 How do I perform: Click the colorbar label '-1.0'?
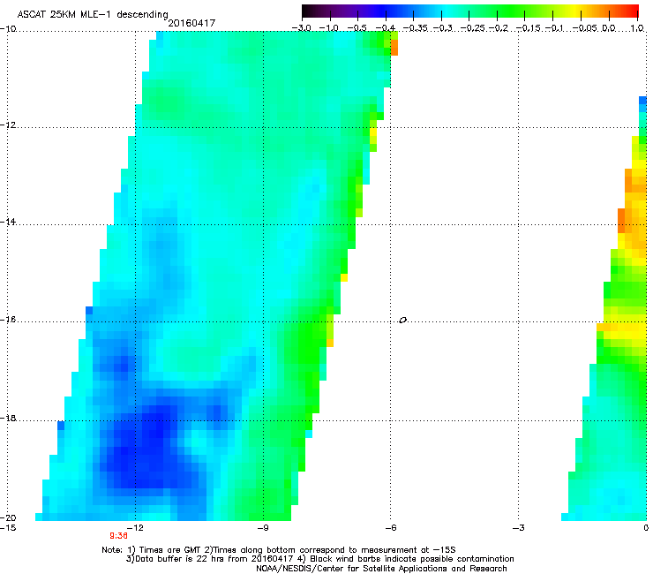click(329, 28)
